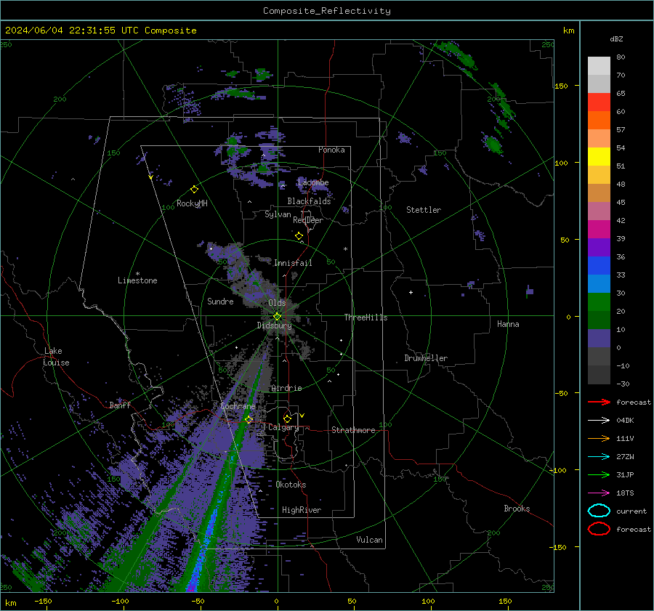Click the magenta 18TS arrow icon
Viewport: 654px width, 611px height.
coord(599,493)
